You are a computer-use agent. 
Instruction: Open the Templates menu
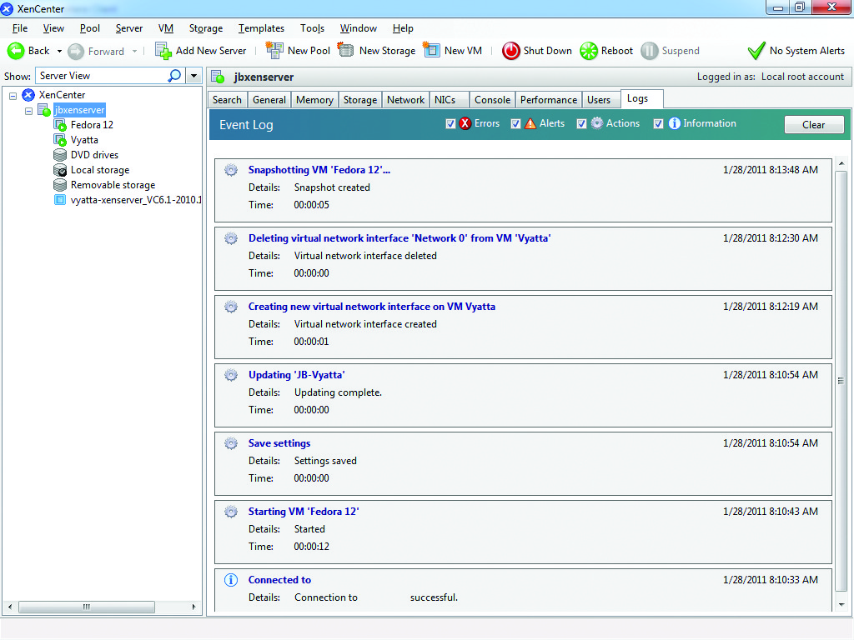pyautogui.click(x=261, y=28)
